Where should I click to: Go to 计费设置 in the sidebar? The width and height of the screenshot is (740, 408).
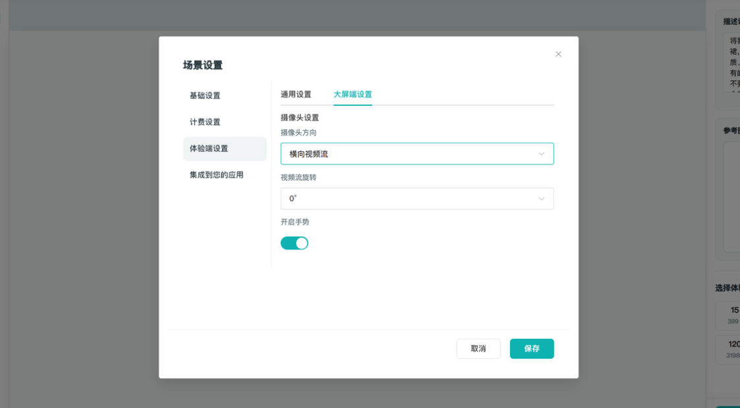[x=225, y=122]
